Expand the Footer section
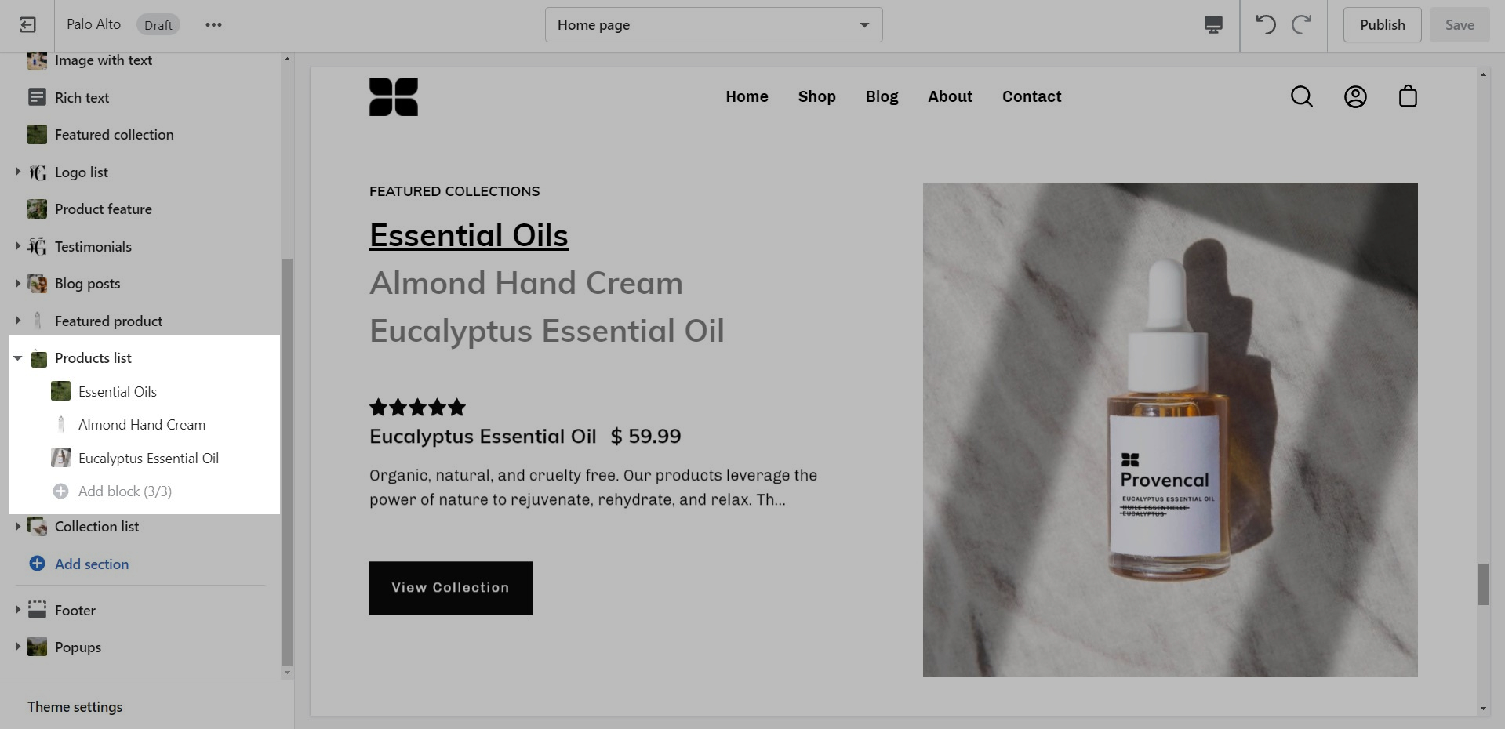This screenshot has width=1505, height=729. (x=17, y=610)
